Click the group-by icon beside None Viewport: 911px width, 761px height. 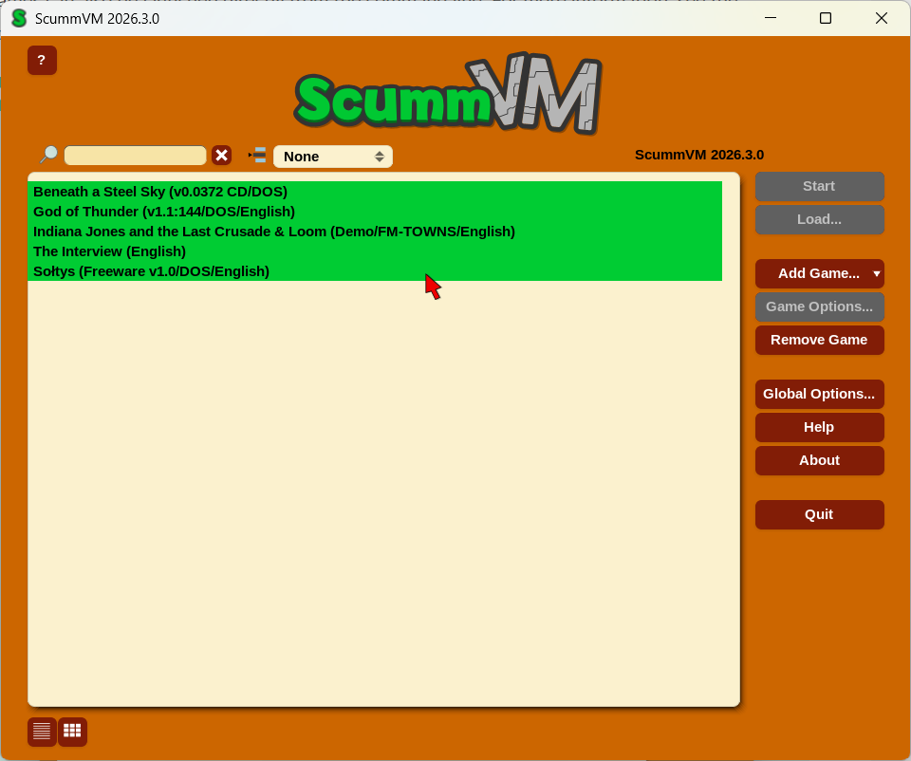click(x=257, y=155)
